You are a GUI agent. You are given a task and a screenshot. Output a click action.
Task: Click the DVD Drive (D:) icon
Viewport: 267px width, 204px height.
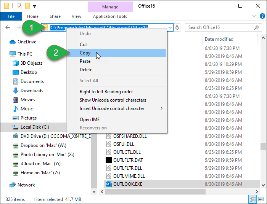point(16,136)
